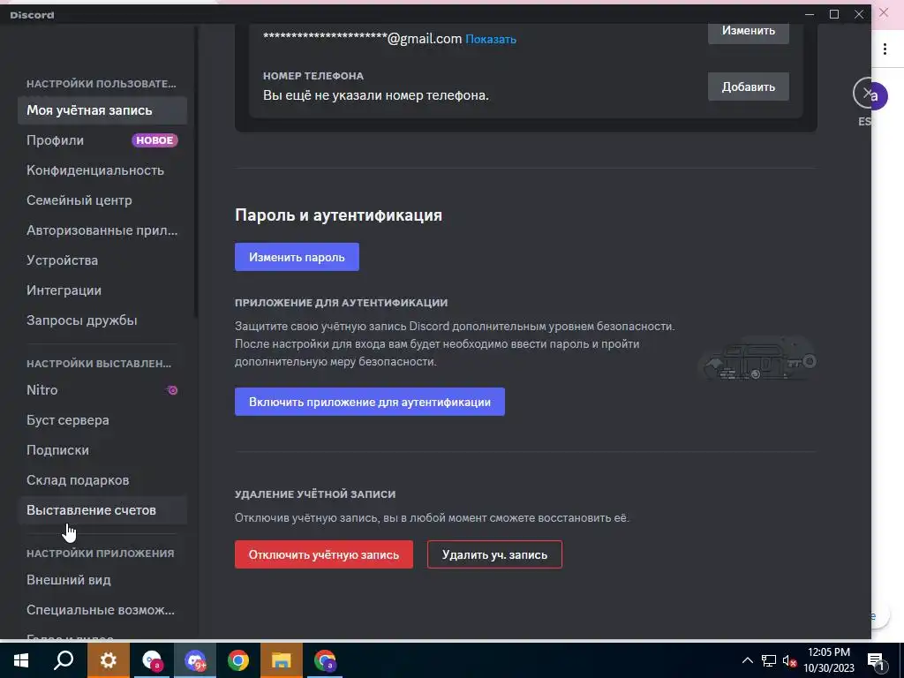Select Моя учётная запись in sidebar
904x678 pixels.
102,110
